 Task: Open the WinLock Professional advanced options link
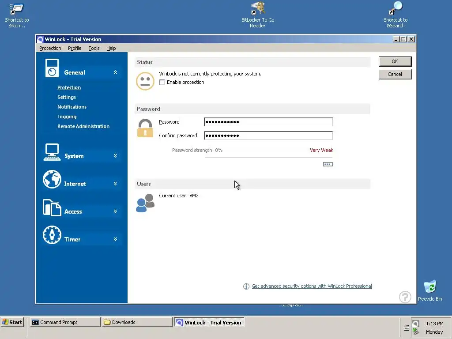312,286
